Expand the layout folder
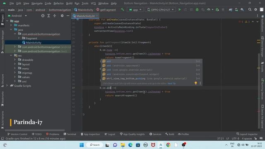Image resolution: width=265 pixels, height=149 pixels. 15,64
